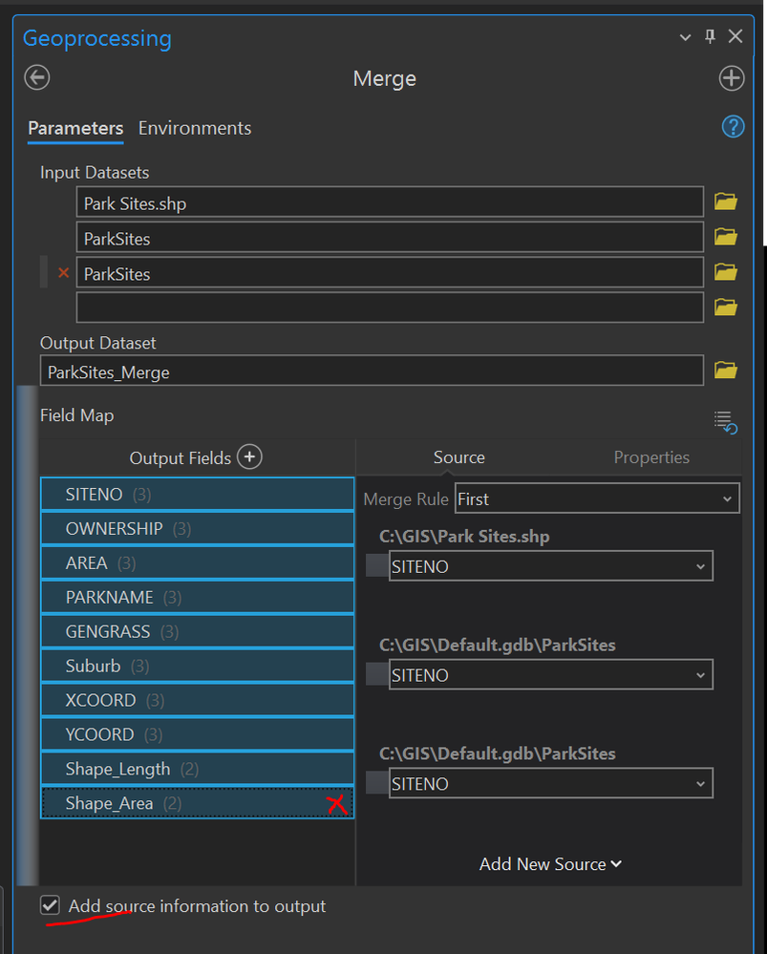Viewport: 767px width, 954px height.
Task: Click the back arrow in Geoprocessing pane
Action: (x=37, y=77)
